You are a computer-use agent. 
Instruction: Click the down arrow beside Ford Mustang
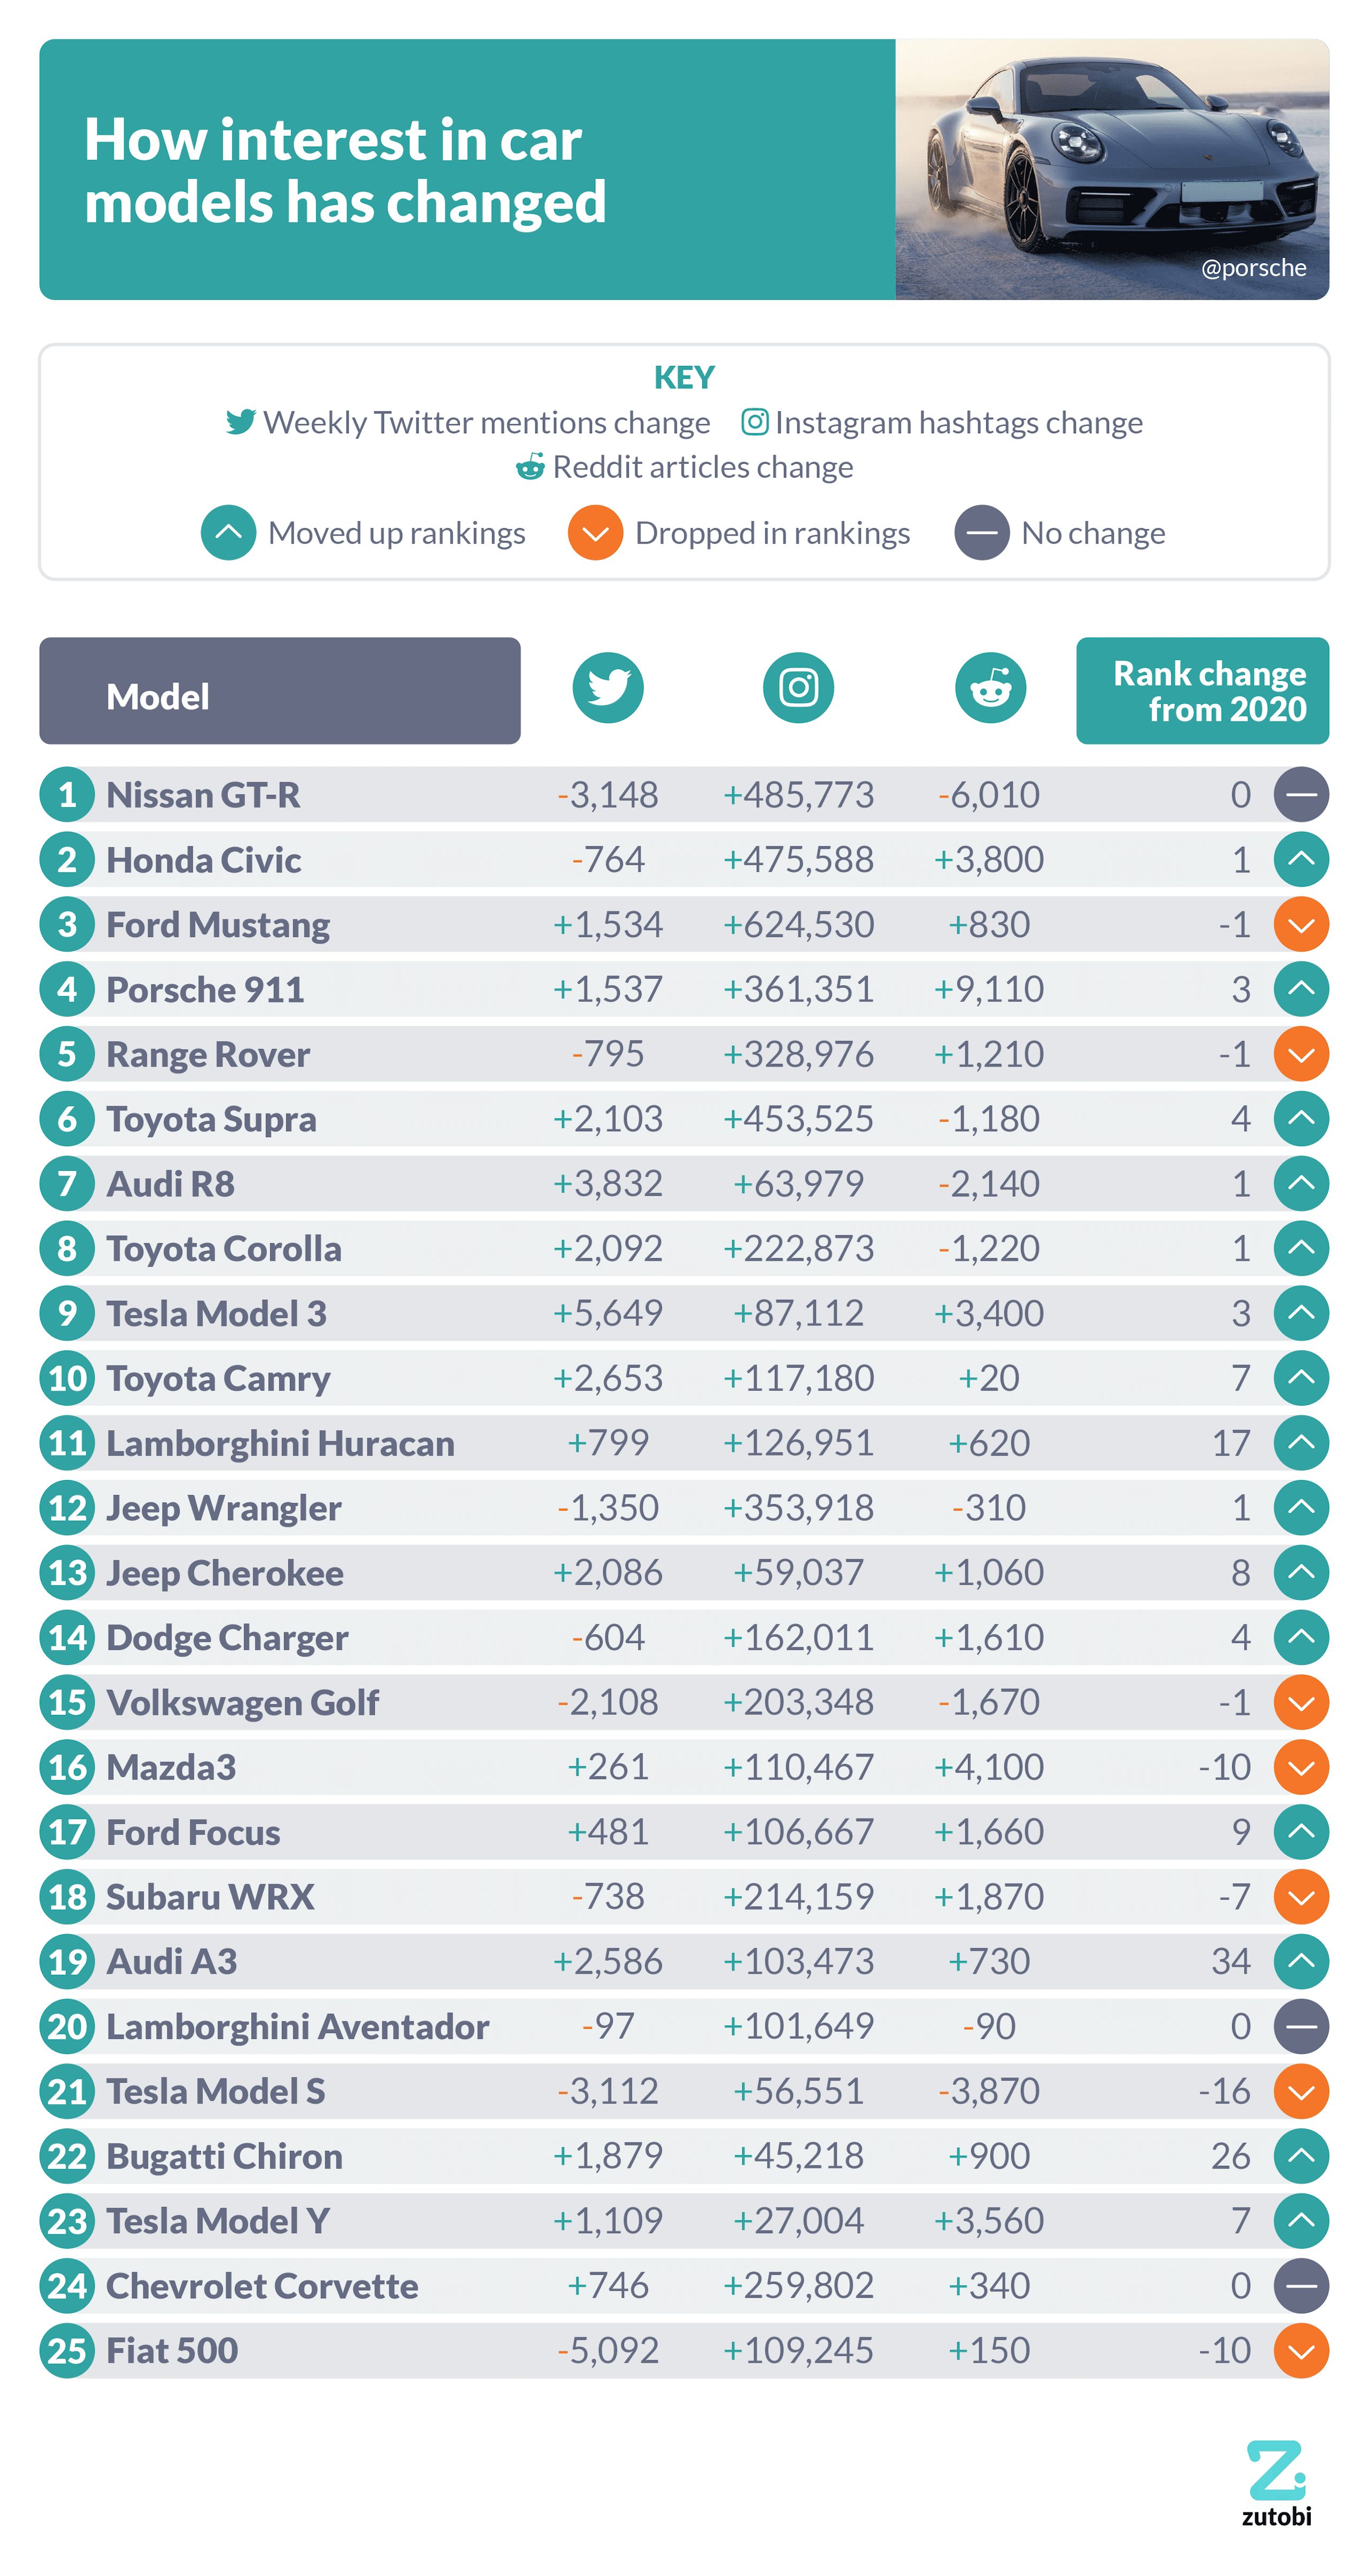point(1300,925)
